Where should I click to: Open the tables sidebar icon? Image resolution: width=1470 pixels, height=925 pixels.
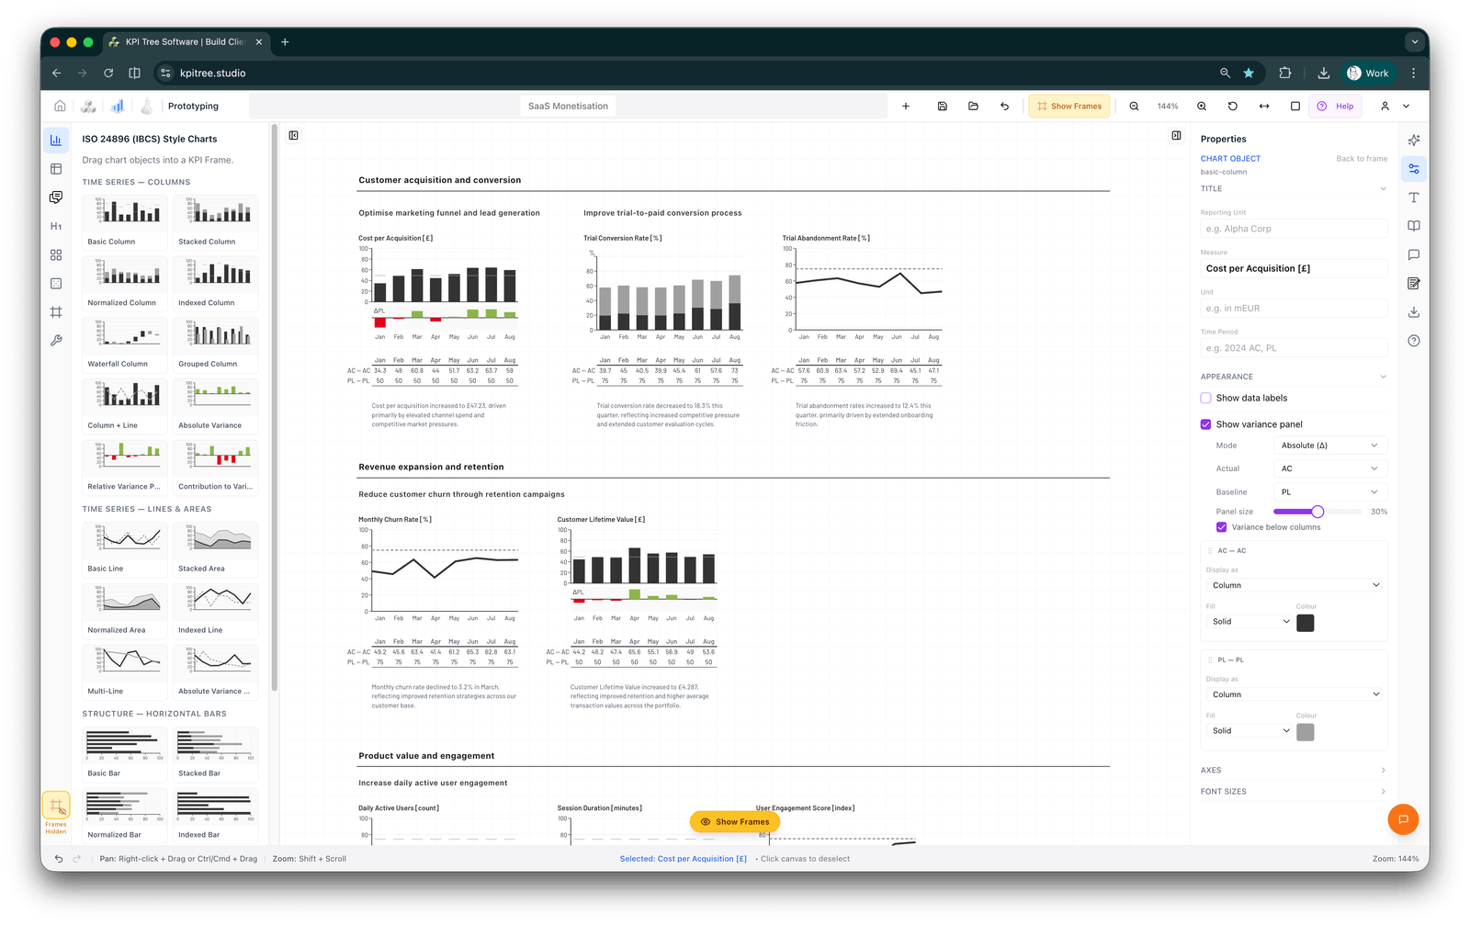click(56, 169)
